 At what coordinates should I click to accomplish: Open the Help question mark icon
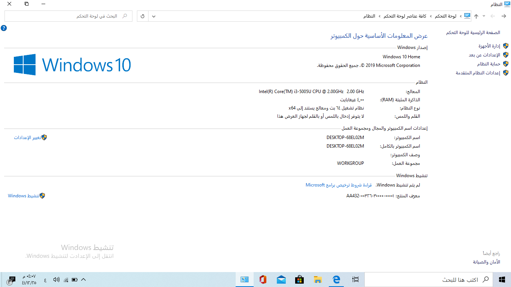click(4, 28)
